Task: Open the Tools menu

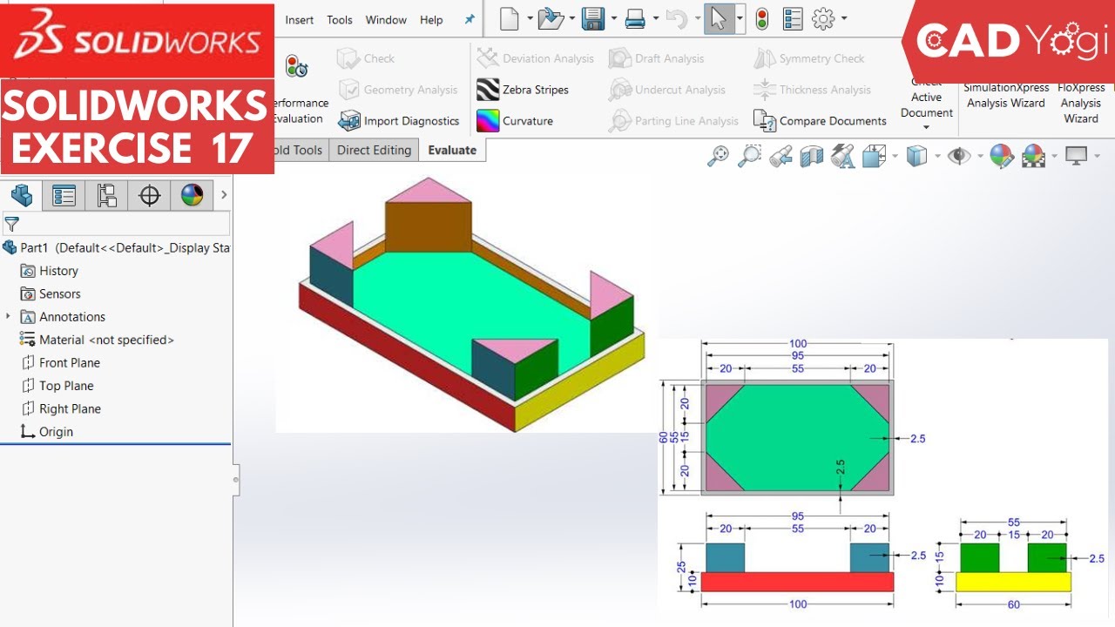Action: tap(340, 20)
